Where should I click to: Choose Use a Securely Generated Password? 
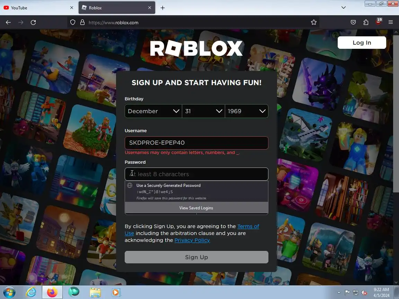[x=196, y=191]
